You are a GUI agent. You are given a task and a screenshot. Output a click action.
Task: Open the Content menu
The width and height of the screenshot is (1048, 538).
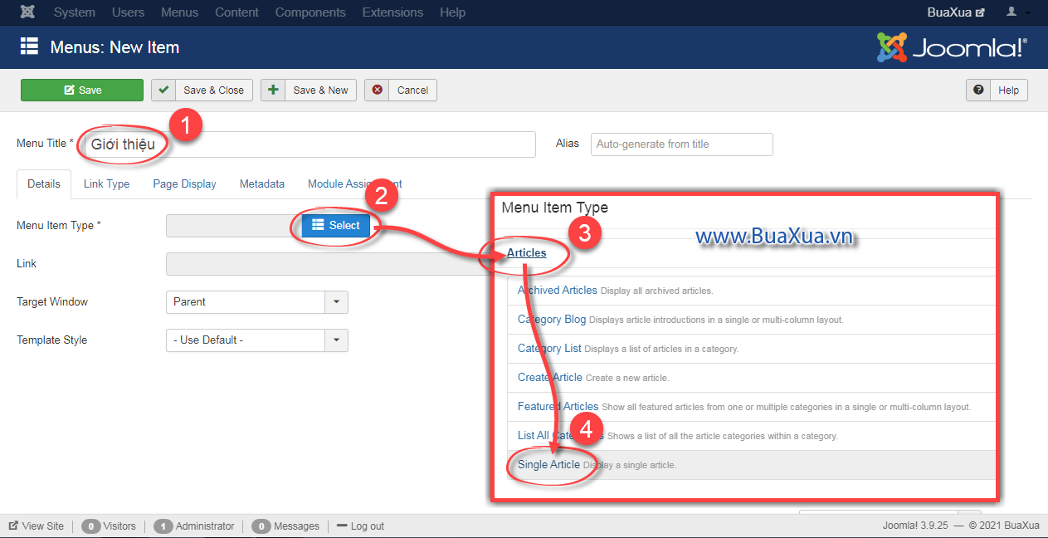coord(236,12)
